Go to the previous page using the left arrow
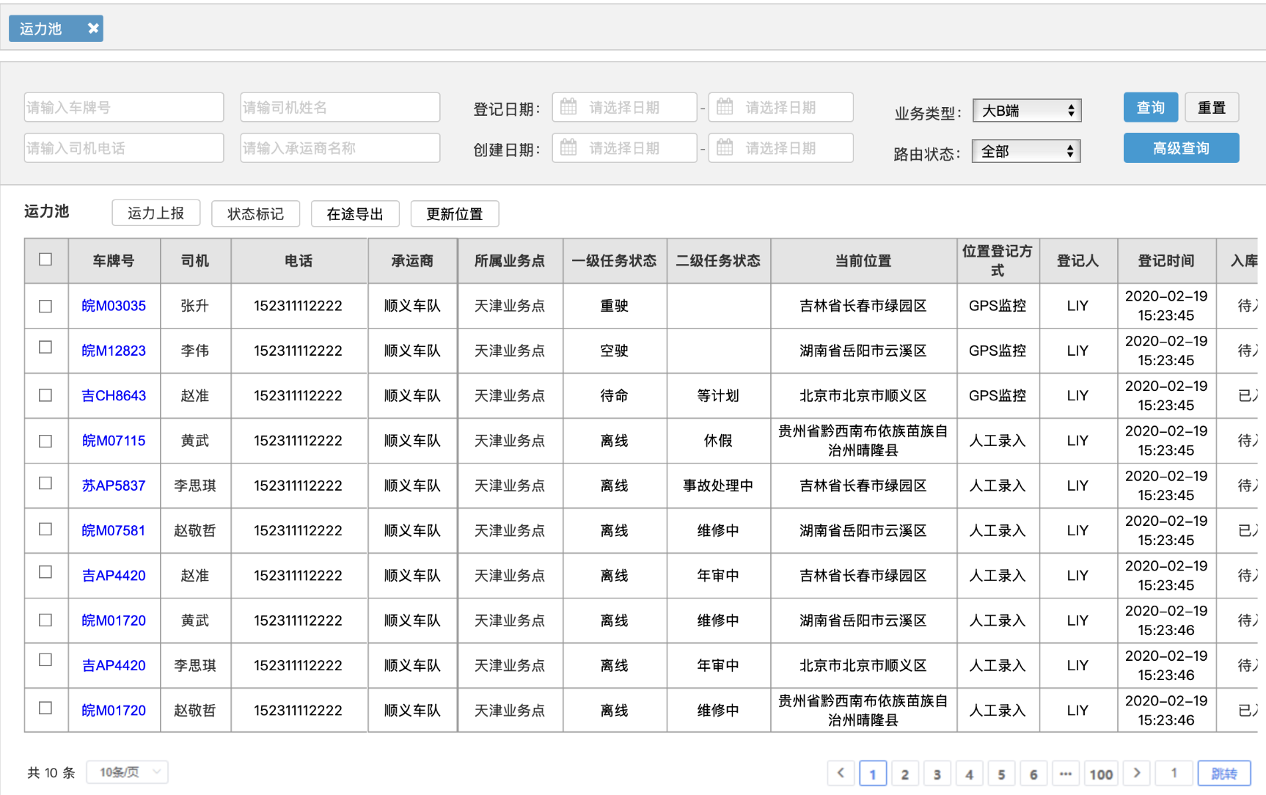The image size is (1266, 795). [x=841, y=773]
